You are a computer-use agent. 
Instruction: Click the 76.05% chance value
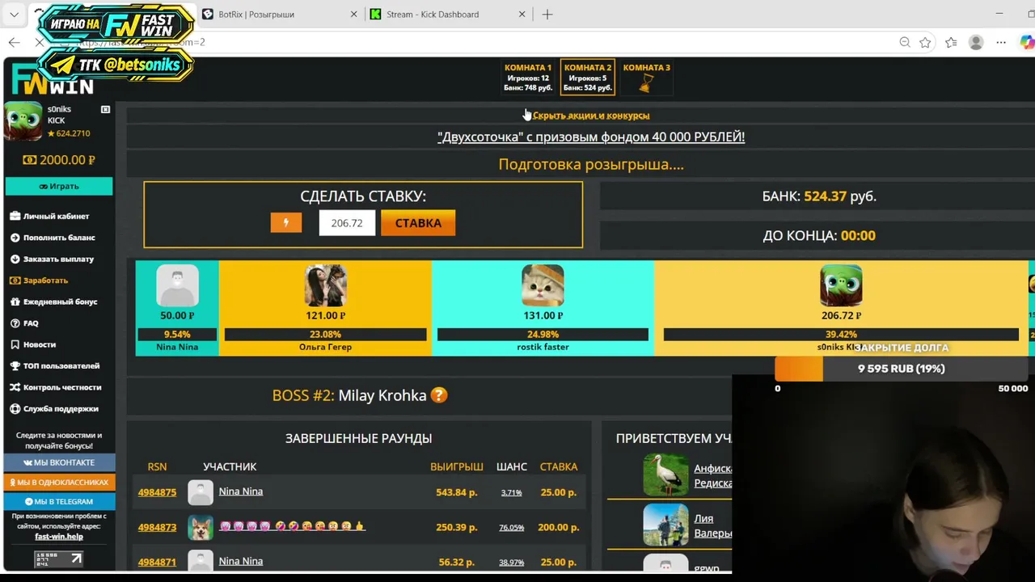click(511, 527)
